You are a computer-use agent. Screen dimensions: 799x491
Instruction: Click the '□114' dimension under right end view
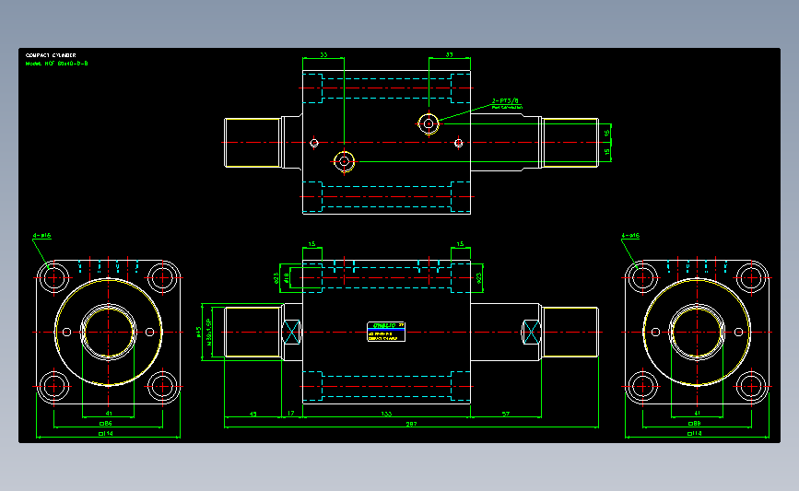[695, 434]
